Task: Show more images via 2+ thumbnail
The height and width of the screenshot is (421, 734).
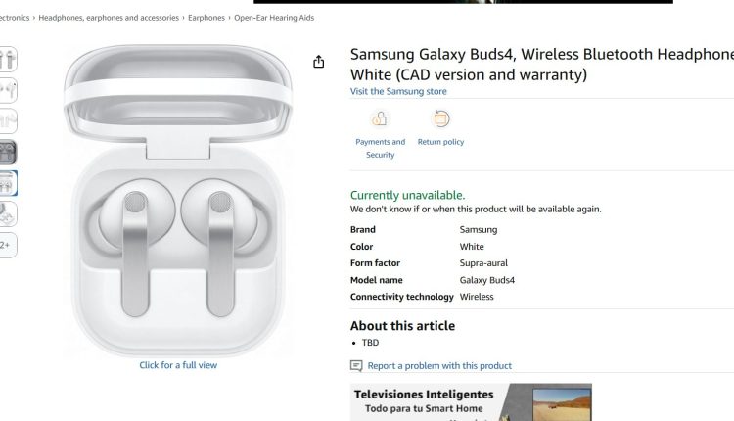Action: tap(8, 245)
